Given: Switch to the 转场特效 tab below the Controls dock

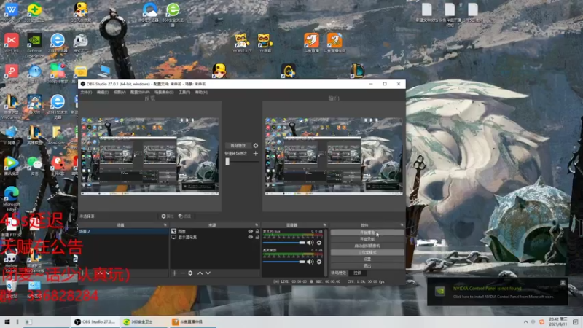Looking at the screenshot, I should coord(338,273).
